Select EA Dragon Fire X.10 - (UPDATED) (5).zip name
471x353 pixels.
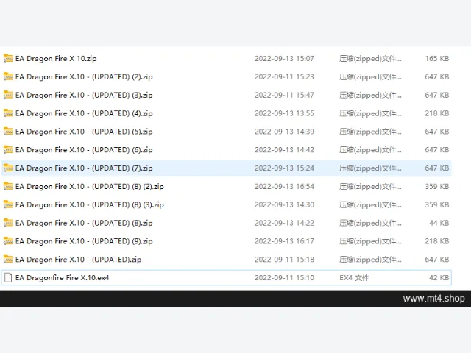click(x=84, y=132)
